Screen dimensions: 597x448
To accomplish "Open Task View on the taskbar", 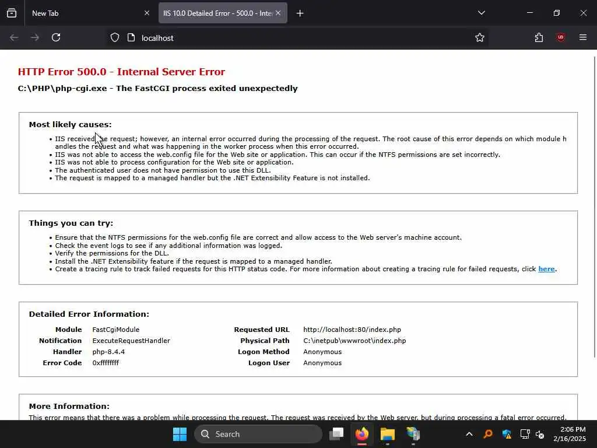I will point(336,434).
